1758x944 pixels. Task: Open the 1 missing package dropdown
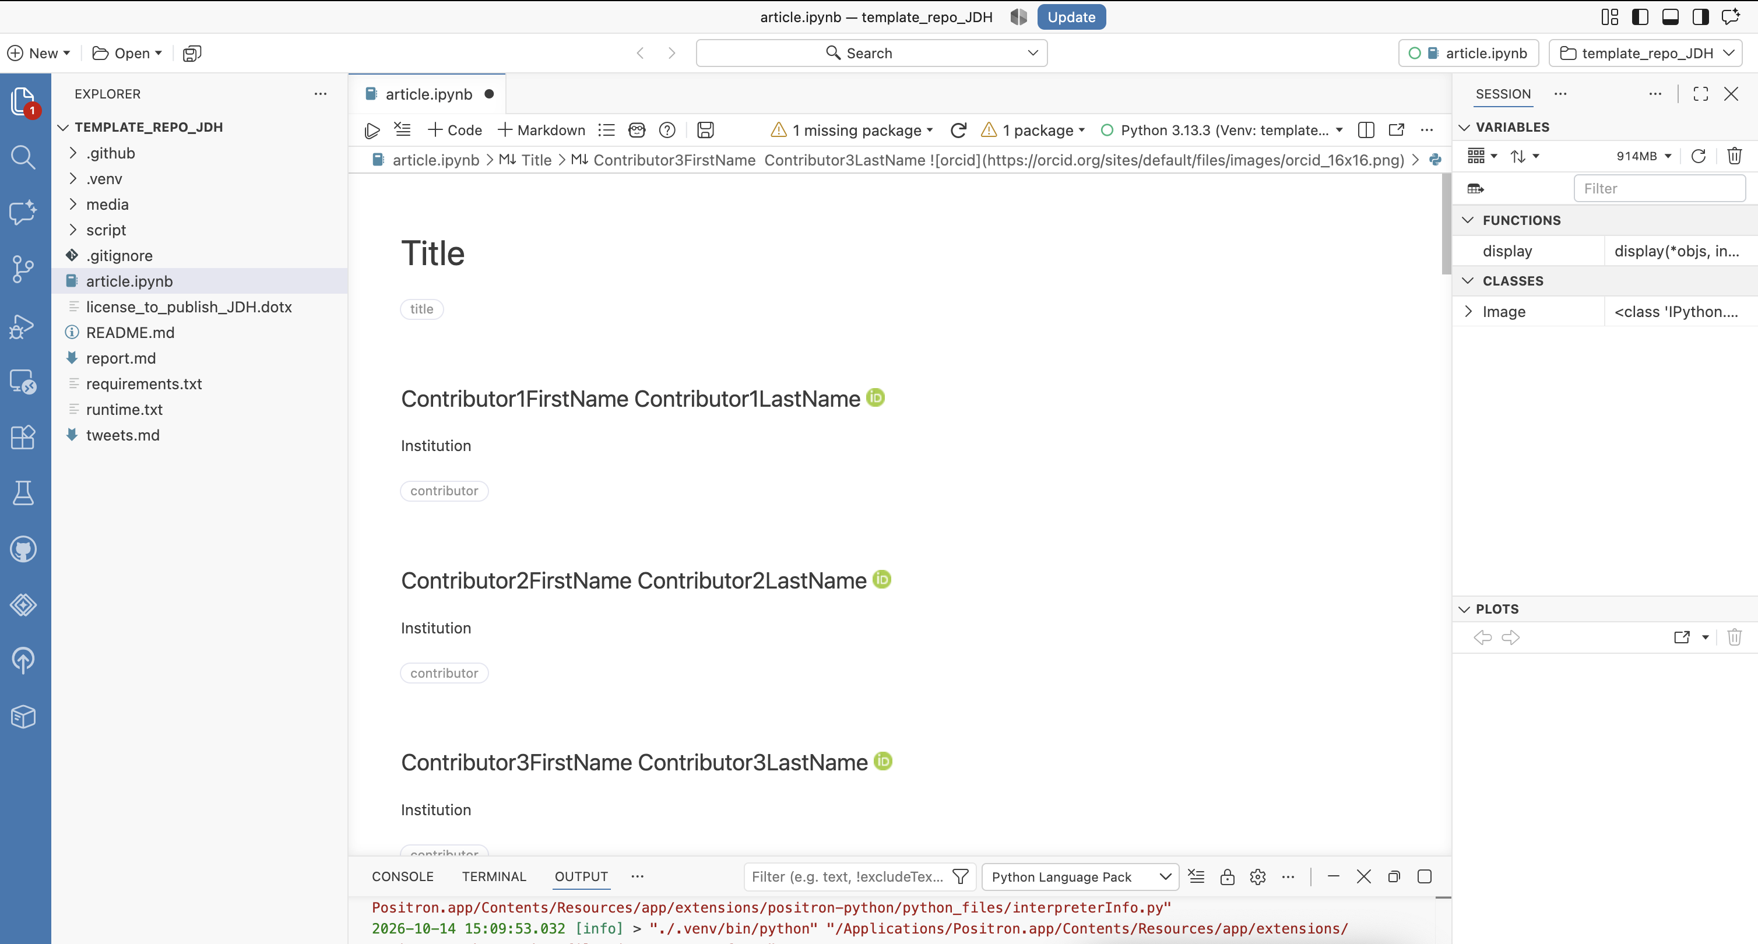pos(852,131)
